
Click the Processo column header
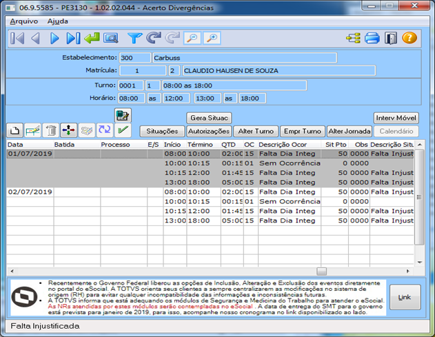(x=123, y=145)
